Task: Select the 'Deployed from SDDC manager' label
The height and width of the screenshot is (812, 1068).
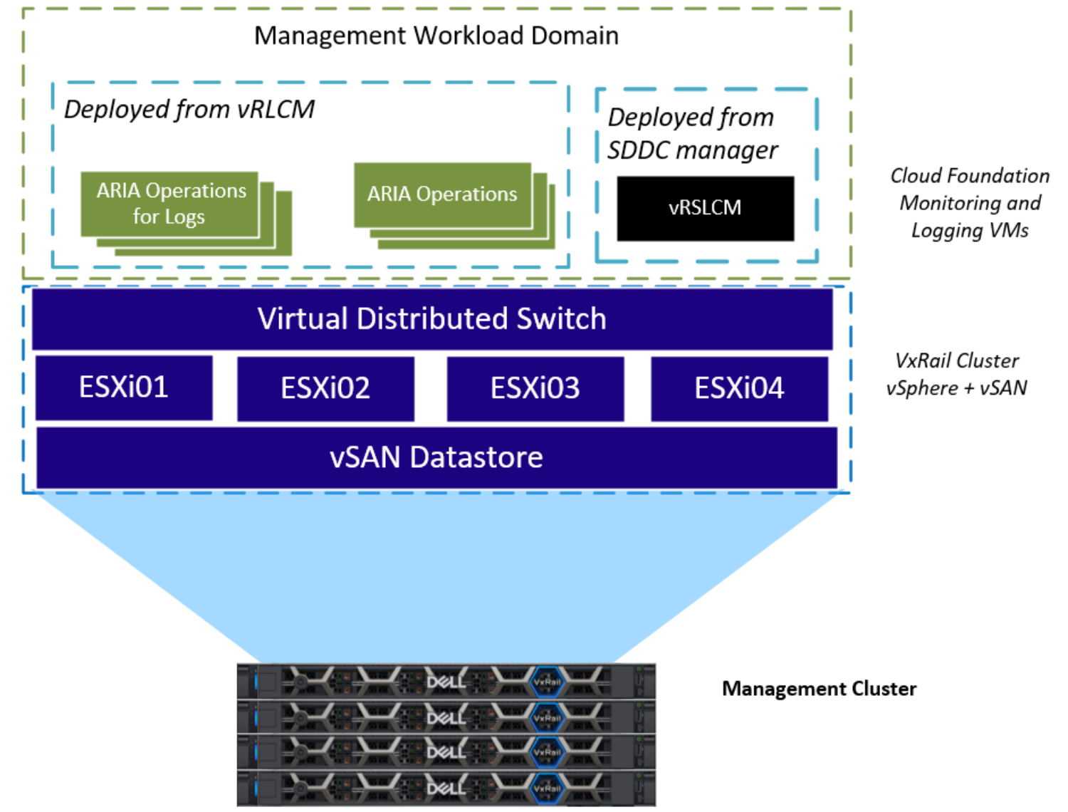Action: (692, 133)
